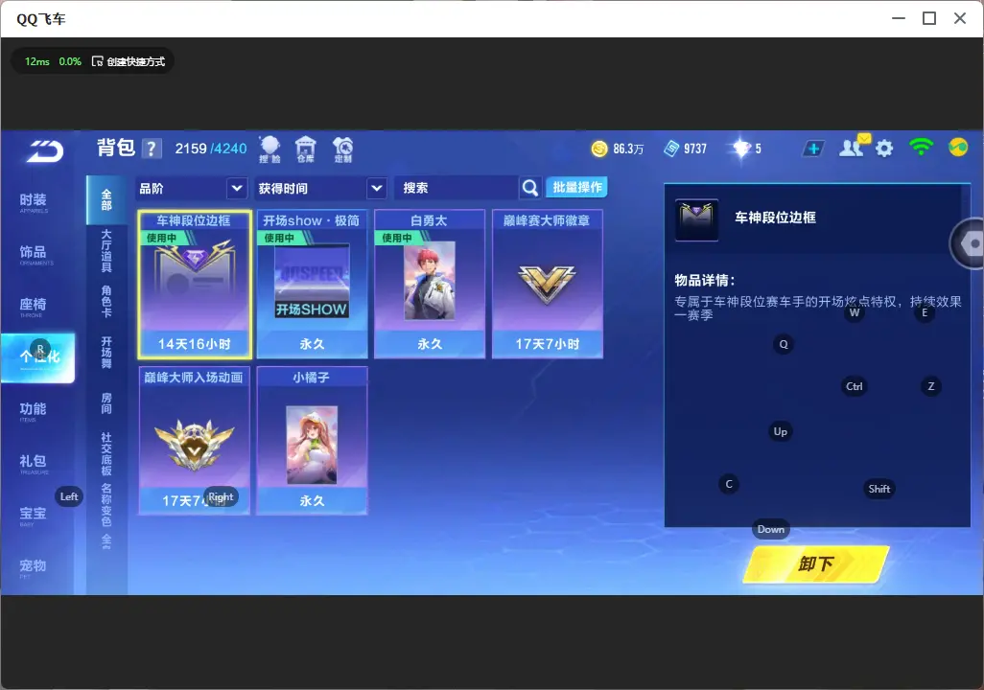Click the 0.0% packet loss indicator
Viewport: 984px width, 690px height.
coord(70,61)
